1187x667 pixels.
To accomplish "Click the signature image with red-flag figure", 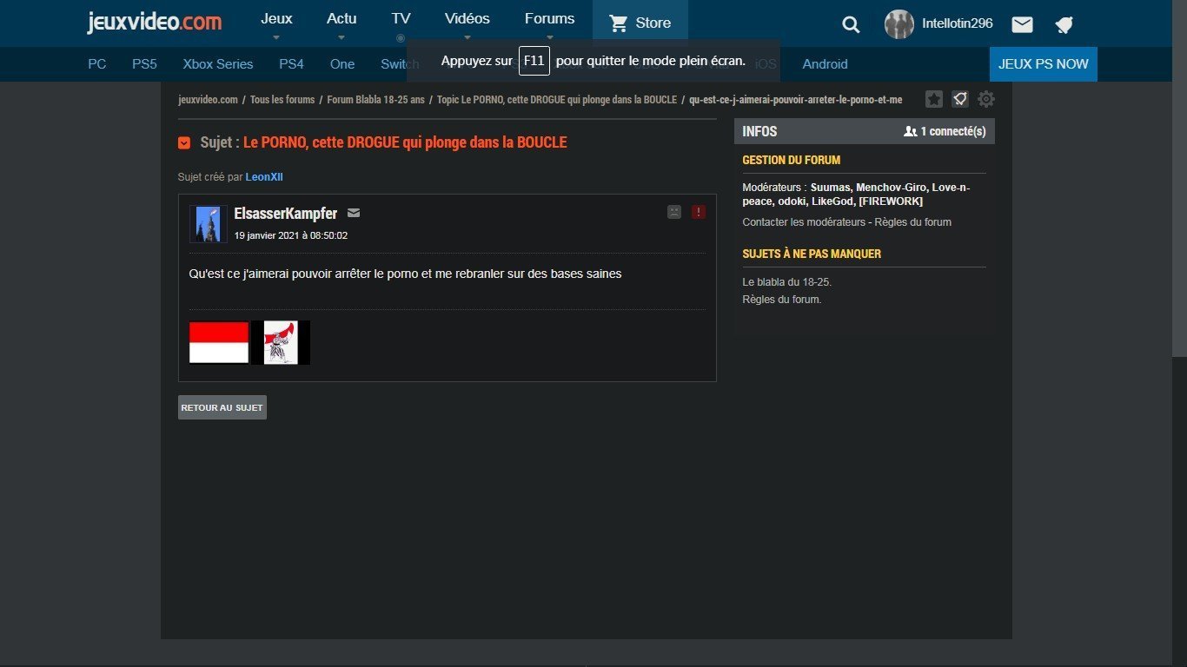I will point(281,342).
